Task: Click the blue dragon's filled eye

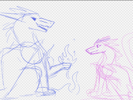Action: [34, 19]
